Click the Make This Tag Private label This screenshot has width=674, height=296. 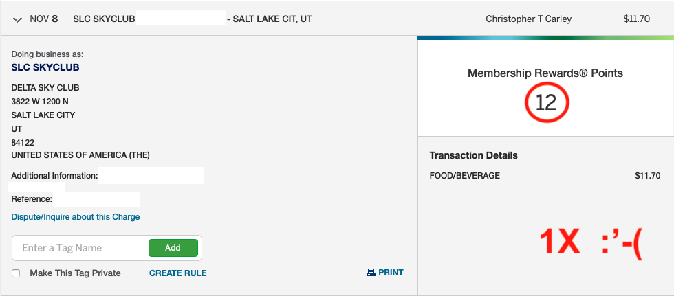tap(75, 273)
